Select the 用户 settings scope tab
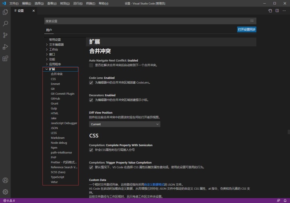Screen dimensions: 290x203 [49, 30]
